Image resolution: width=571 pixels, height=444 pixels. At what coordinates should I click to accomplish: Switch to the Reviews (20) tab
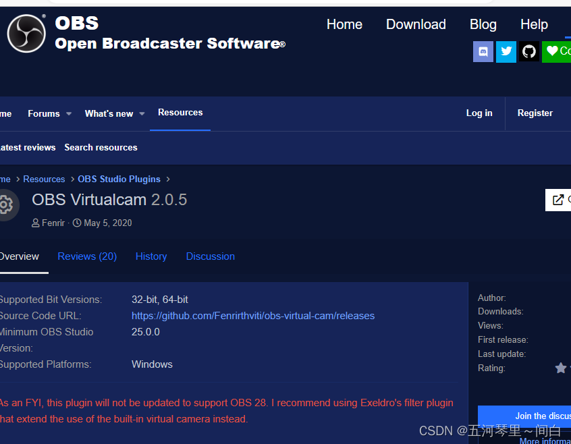tap(87, 256)
